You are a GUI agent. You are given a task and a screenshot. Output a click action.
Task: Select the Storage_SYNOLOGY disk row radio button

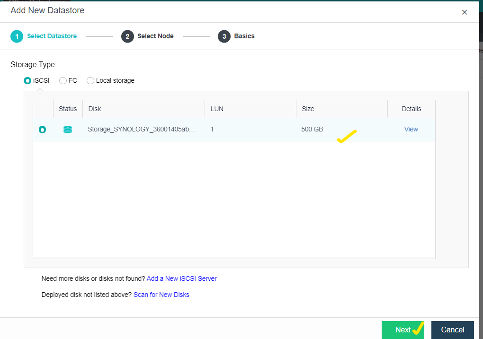pyautogui.click(x=43, y=130)
